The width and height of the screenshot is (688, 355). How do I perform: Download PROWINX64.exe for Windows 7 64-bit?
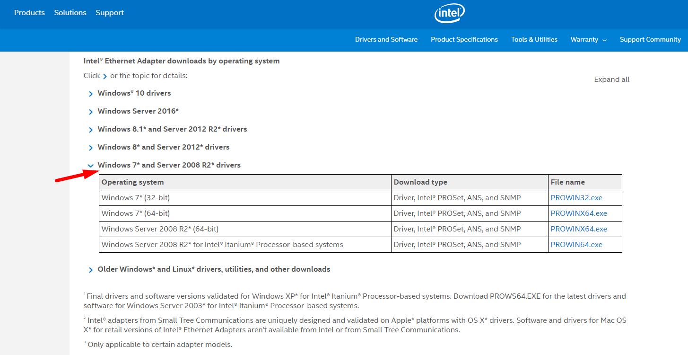point(579,213)
